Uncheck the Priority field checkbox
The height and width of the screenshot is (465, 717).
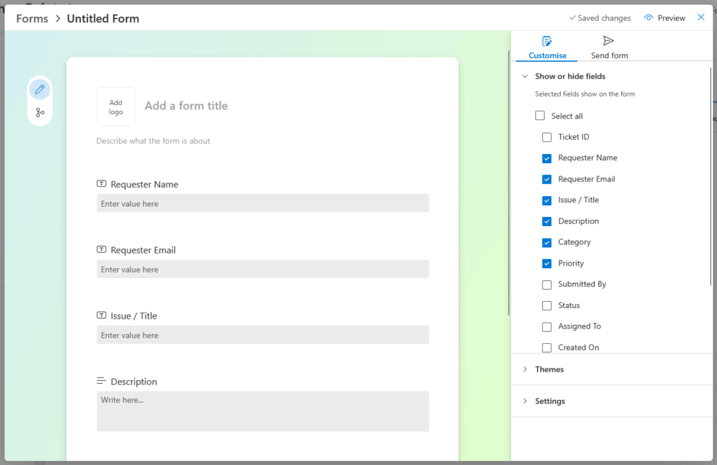[x=547, y=263]
